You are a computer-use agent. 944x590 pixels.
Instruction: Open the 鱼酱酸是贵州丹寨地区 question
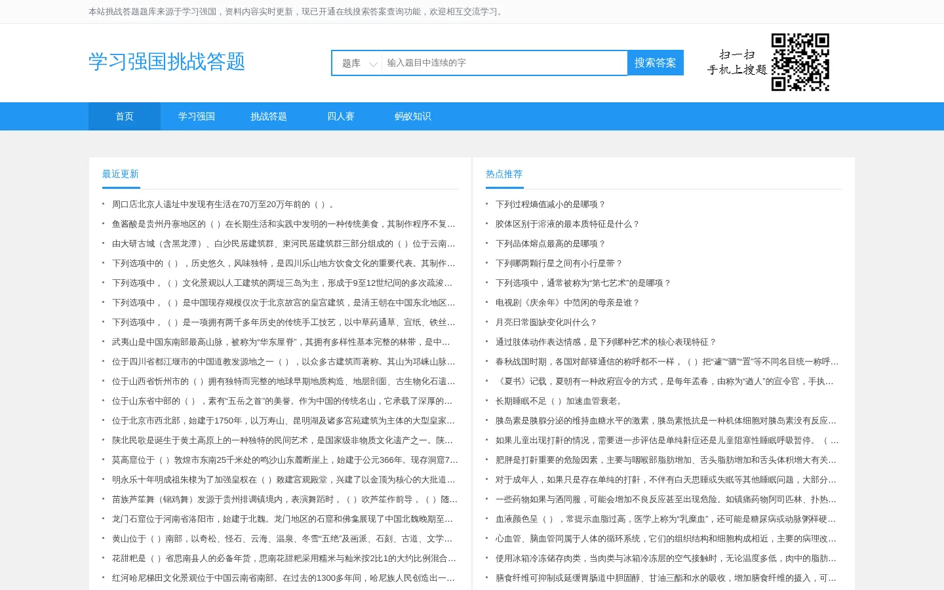pos(284,224)
